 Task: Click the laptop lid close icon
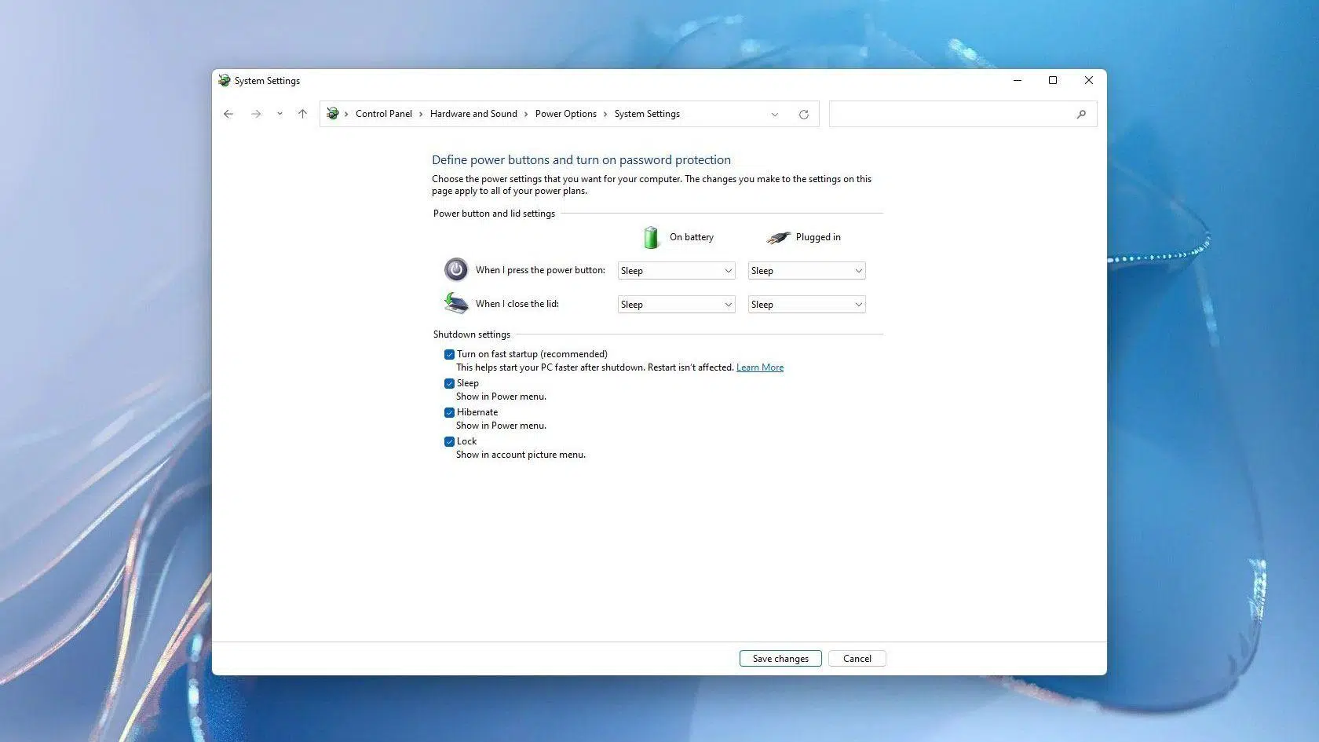click(456, 303)
